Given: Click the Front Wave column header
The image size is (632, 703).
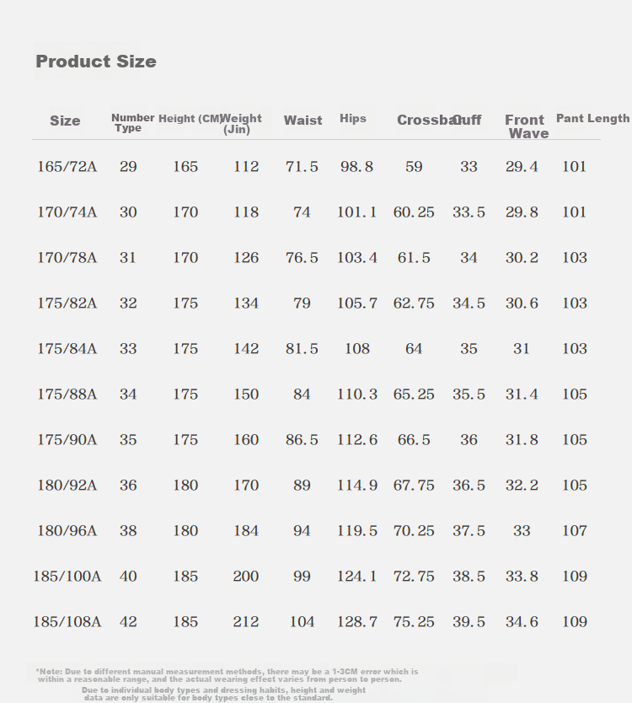Looking at the screenshot, I should click(x=527, y=126).
